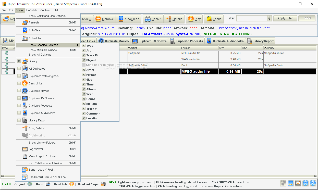Screen dimensions: 318x190
Task: Click the Duplicate Movies film reel icon in menu
Action: (x=25, y=91)
